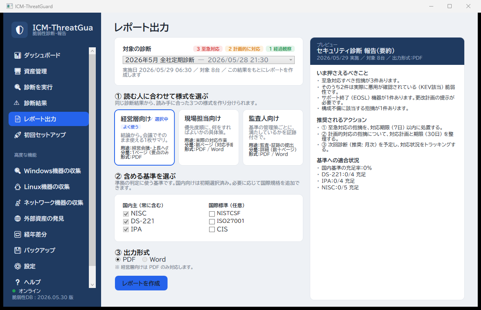Image resolution: width=481 pixels, height=310 pixels.
Task: Click the 初回セットアップ rocket icon
Action: [18, 135]
